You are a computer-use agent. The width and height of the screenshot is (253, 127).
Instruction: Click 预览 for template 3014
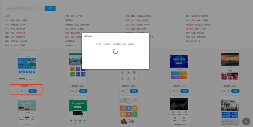(x=21, y=91)
